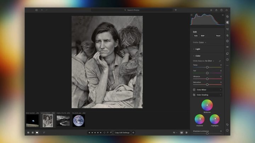Click the share icon in top bar
Image resolution: width=255 pixels, height=143 pixels.
click(x=216, y=10)
